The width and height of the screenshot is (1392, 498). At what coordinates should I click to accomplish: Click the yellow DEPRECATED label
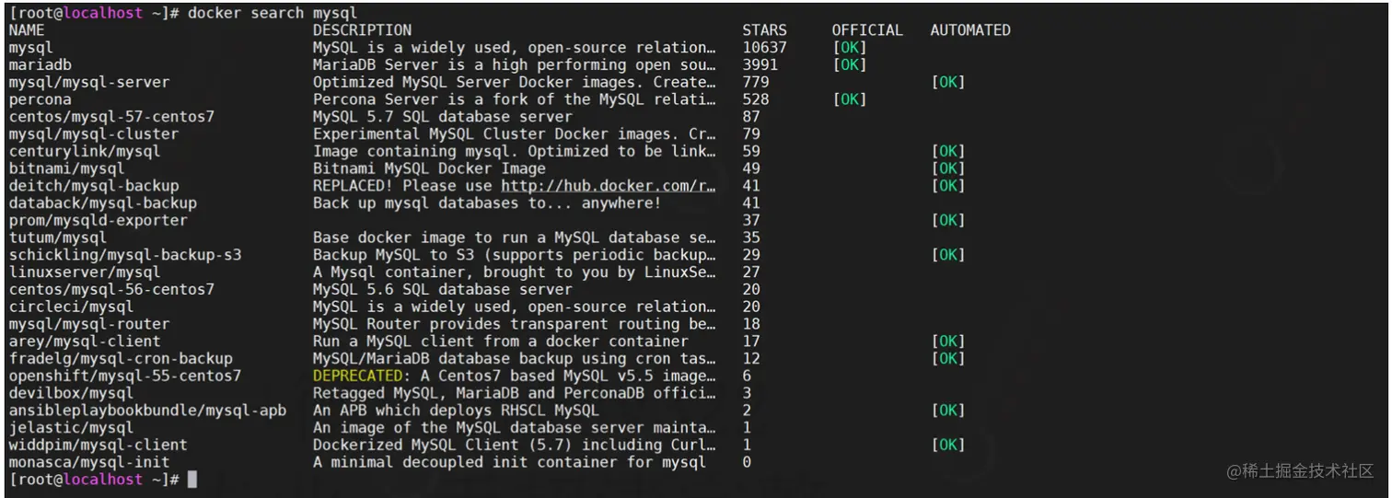[358, 376]
